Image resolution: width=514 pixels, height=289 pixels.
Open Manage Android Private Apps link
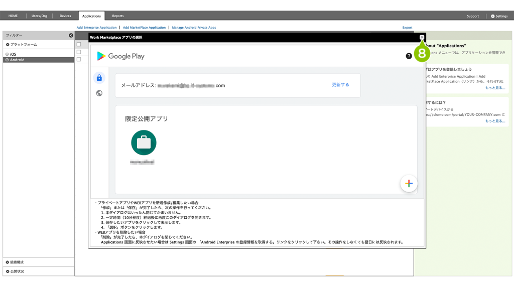coord(194,28)
